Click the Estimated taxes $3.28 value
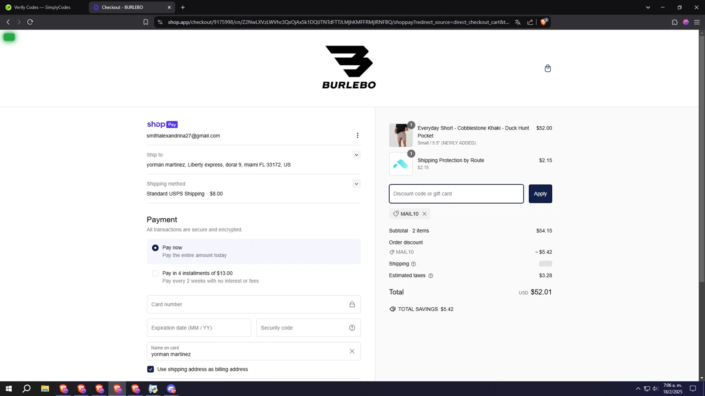 pyautogui.click(x=545, y=276)
